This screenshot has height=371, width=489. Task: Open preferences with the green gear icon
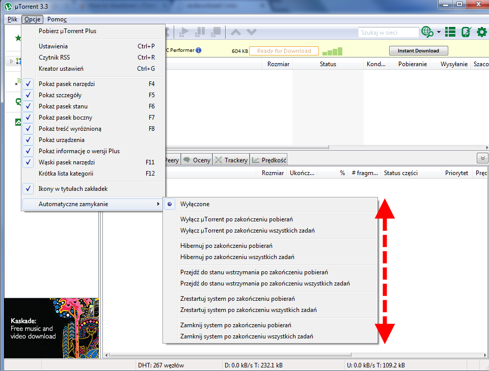pyautogui.click(x=482, y=32)
